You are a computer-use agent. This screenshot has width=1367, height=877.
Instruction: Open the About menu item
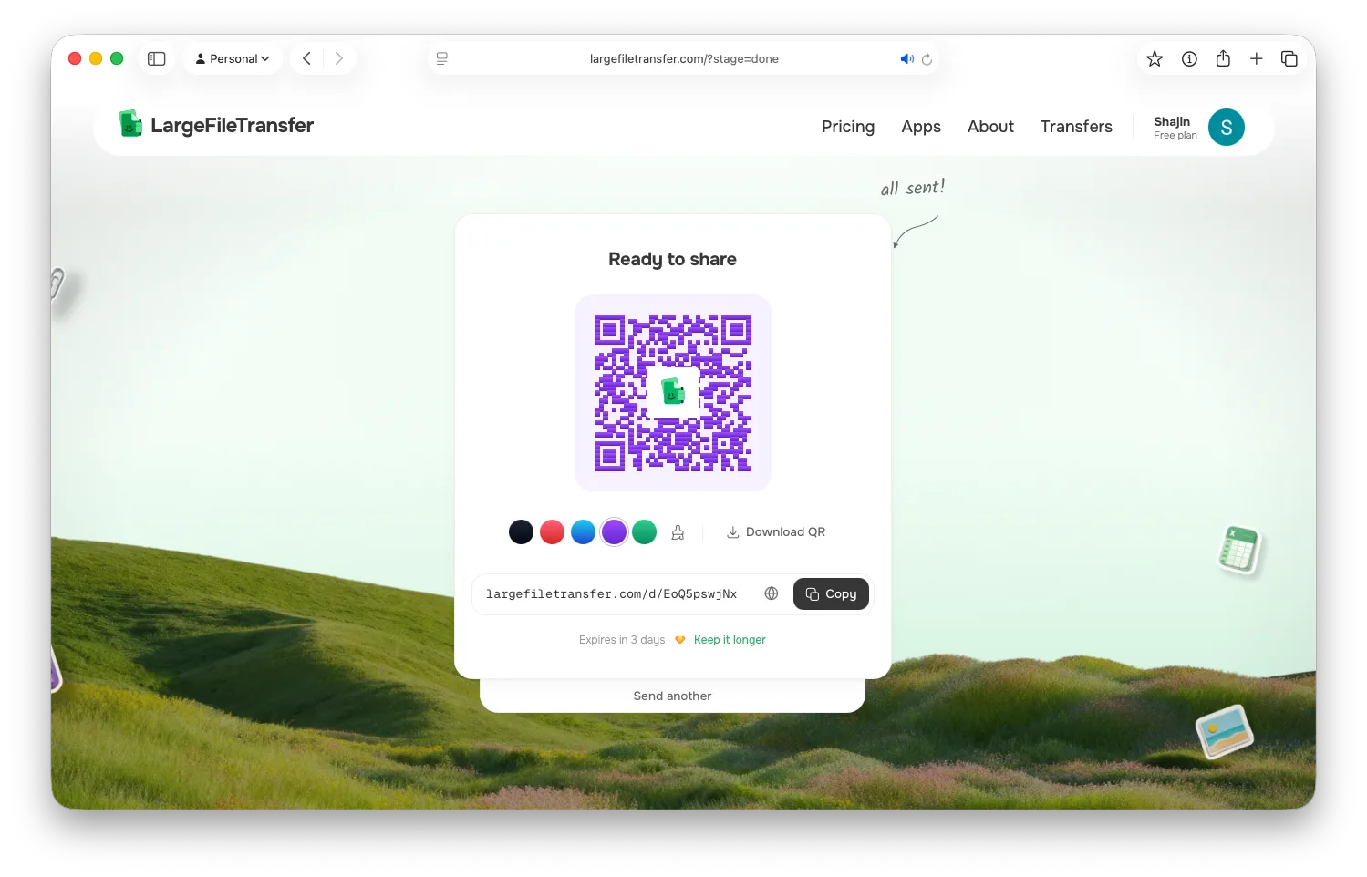coord(990,127)
